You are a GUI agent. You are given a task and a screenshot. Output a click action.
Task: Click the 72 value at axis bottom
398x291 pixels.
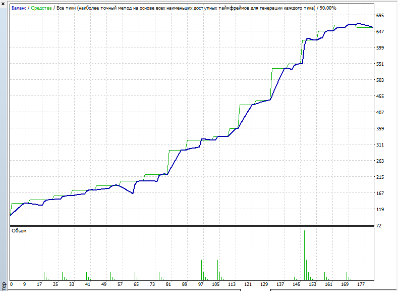(x=379, y=226)
